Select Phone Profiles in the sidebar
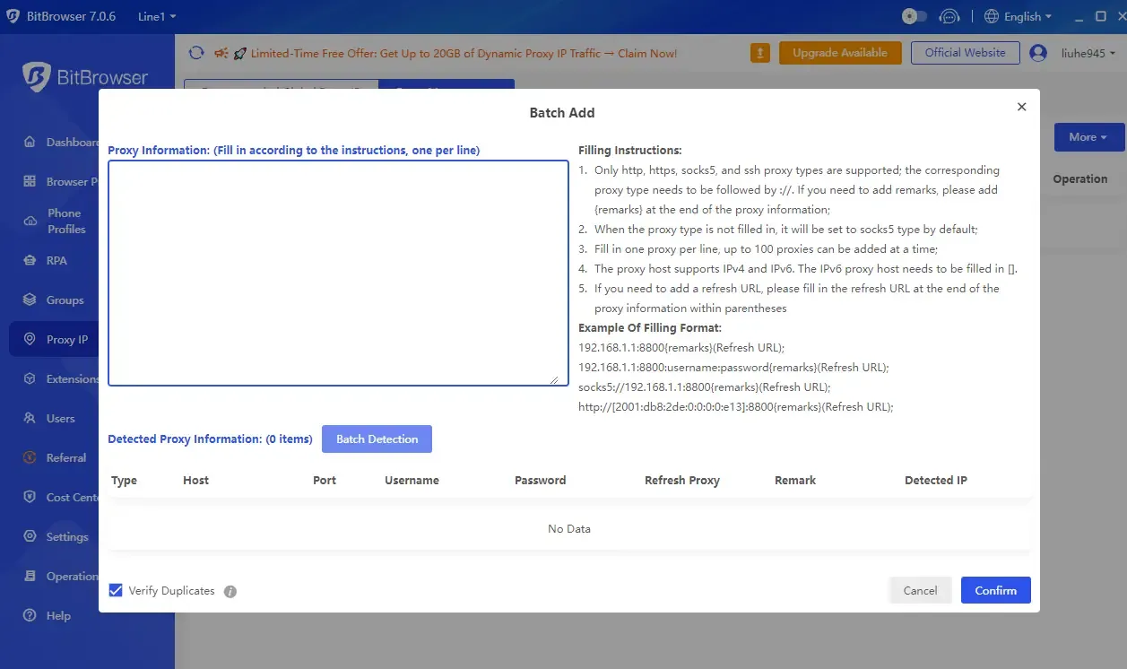 (x=65, y=222)
